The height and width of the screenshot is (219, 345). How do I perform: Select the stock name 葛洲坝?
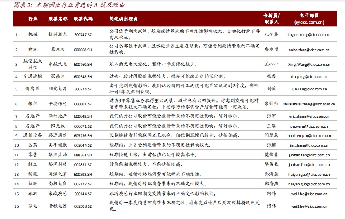(x=58, y=50)
